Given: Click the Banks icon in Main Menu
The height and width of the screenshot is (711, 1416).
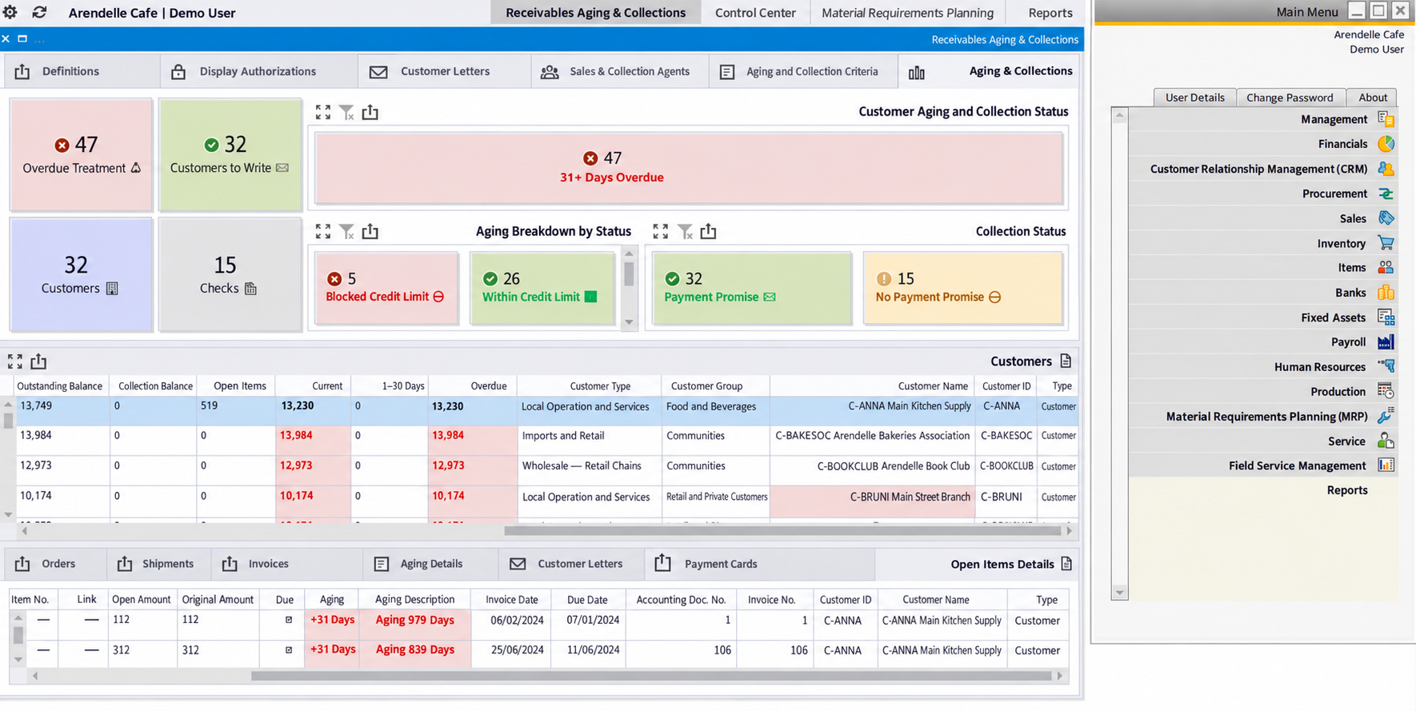Looking at the screenshot, I should [1386, 293].
